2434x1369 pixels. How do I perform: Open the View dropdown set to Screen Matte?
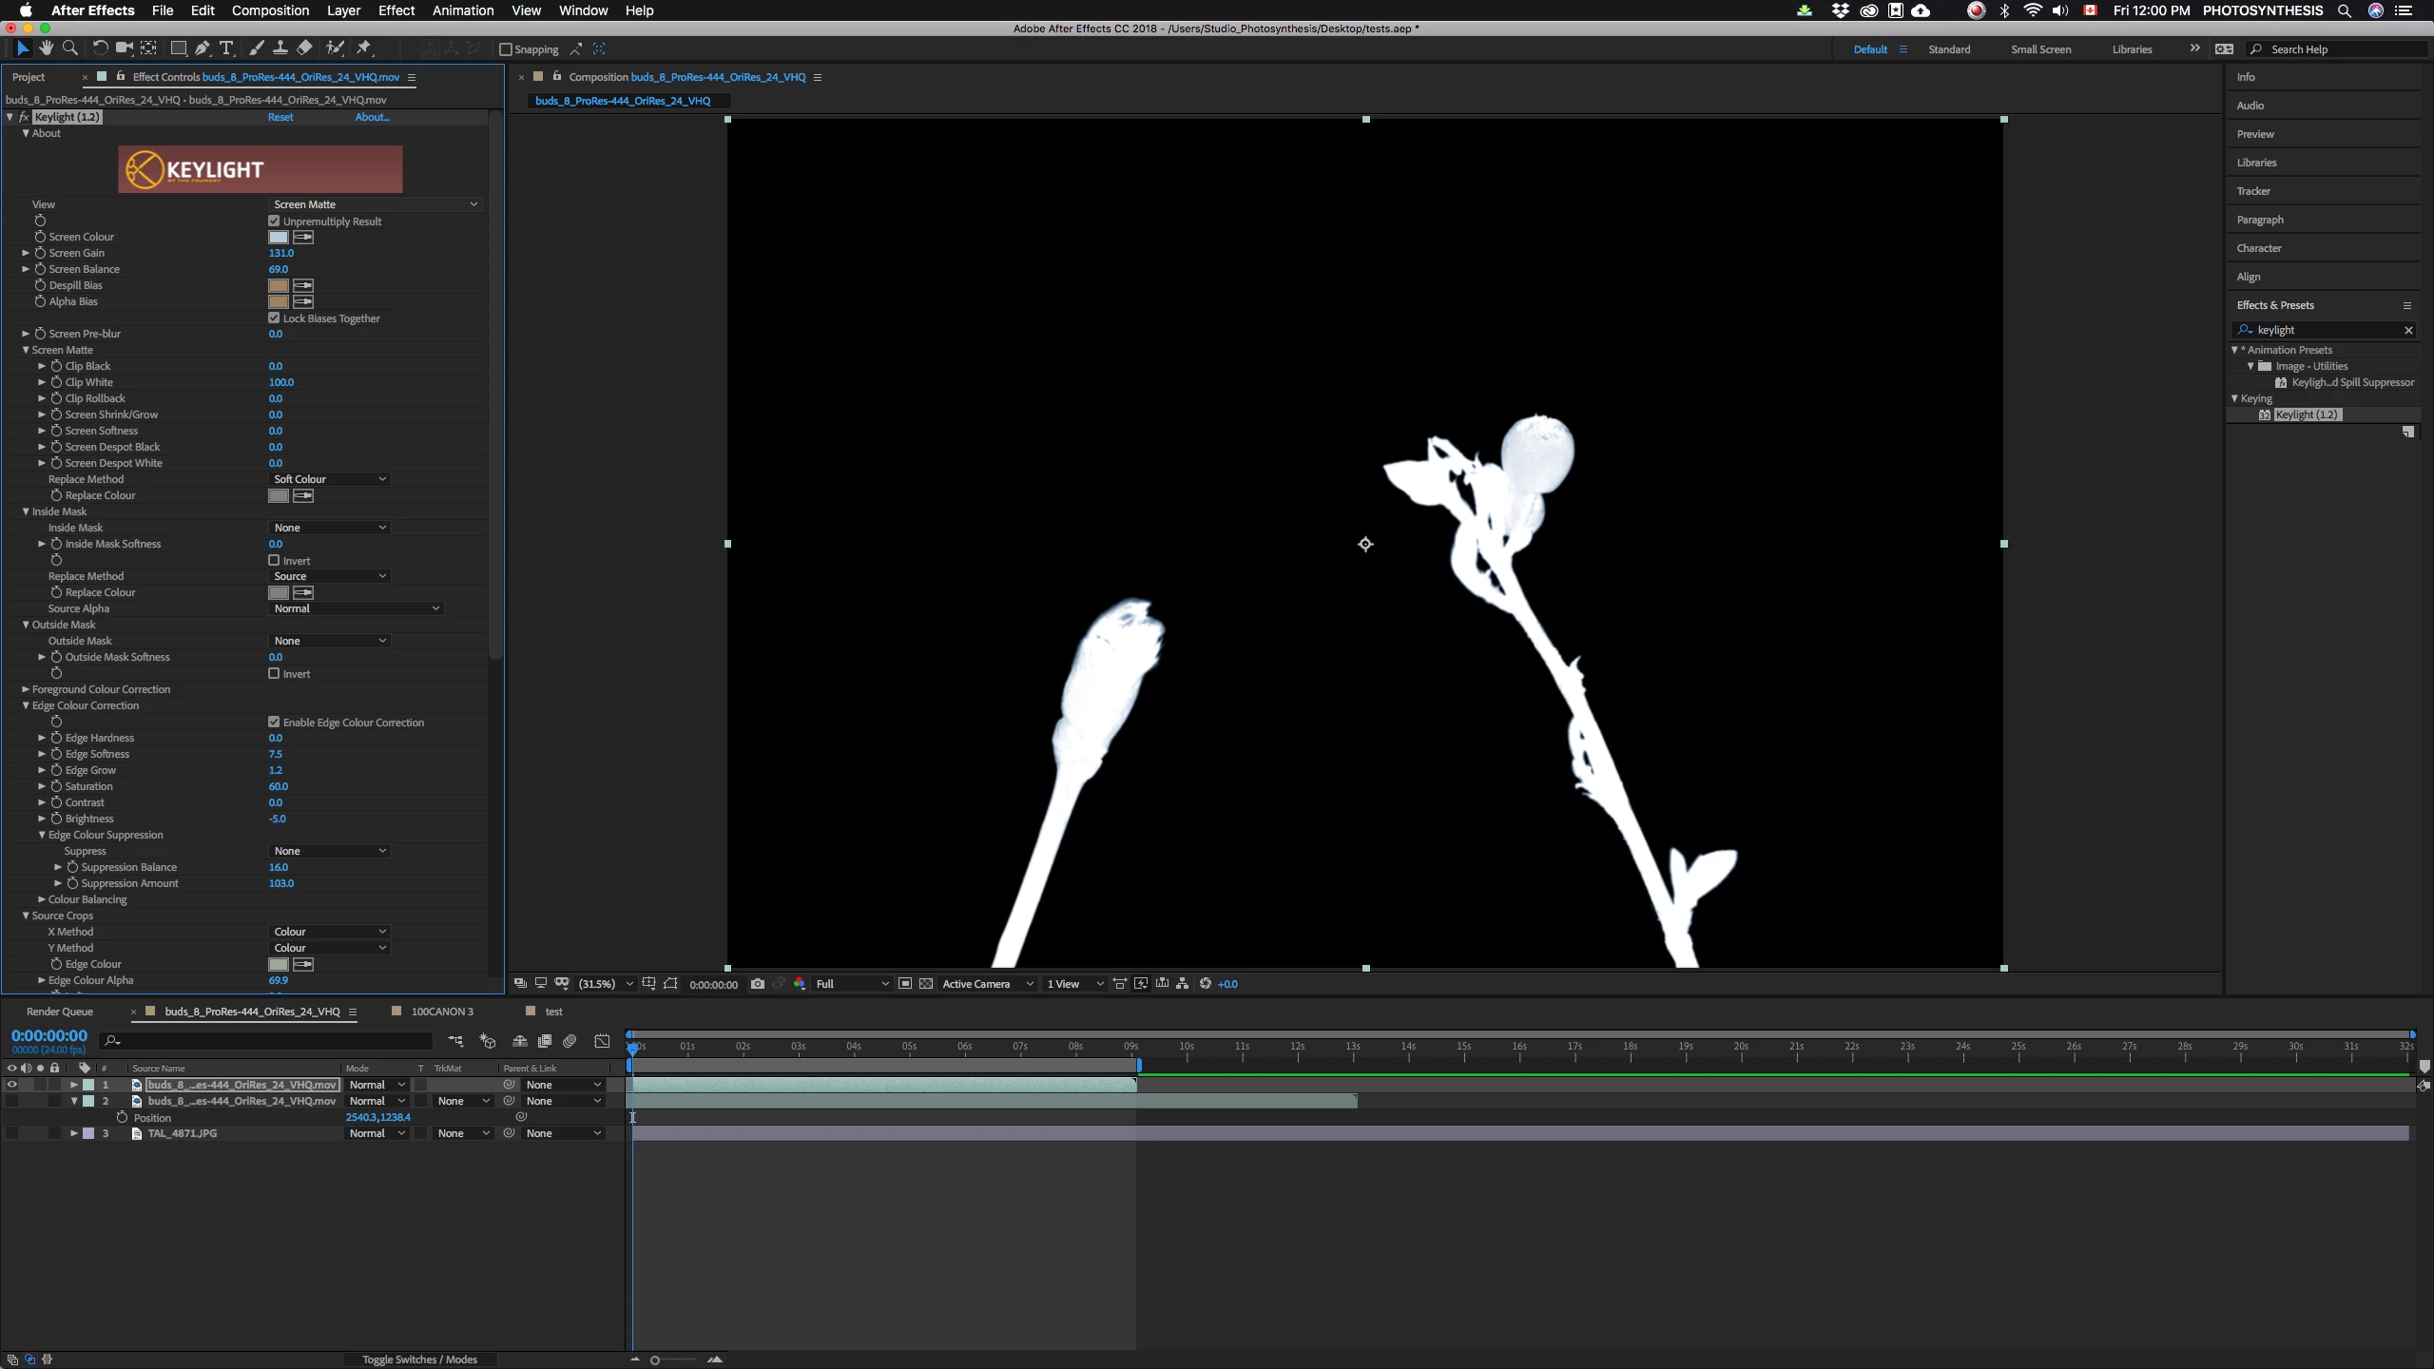[375, 204]
